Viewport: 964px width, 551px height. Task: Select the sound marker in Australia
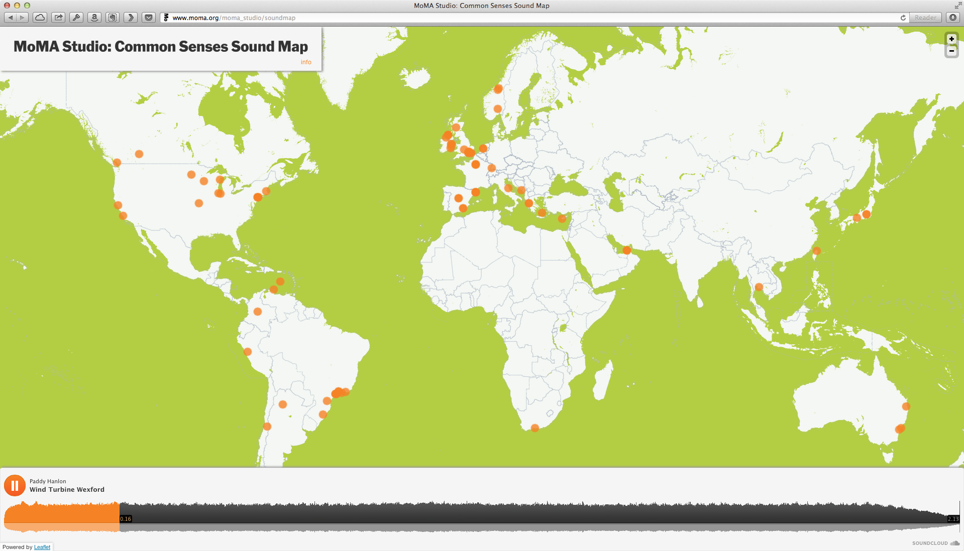coord(907,406)
